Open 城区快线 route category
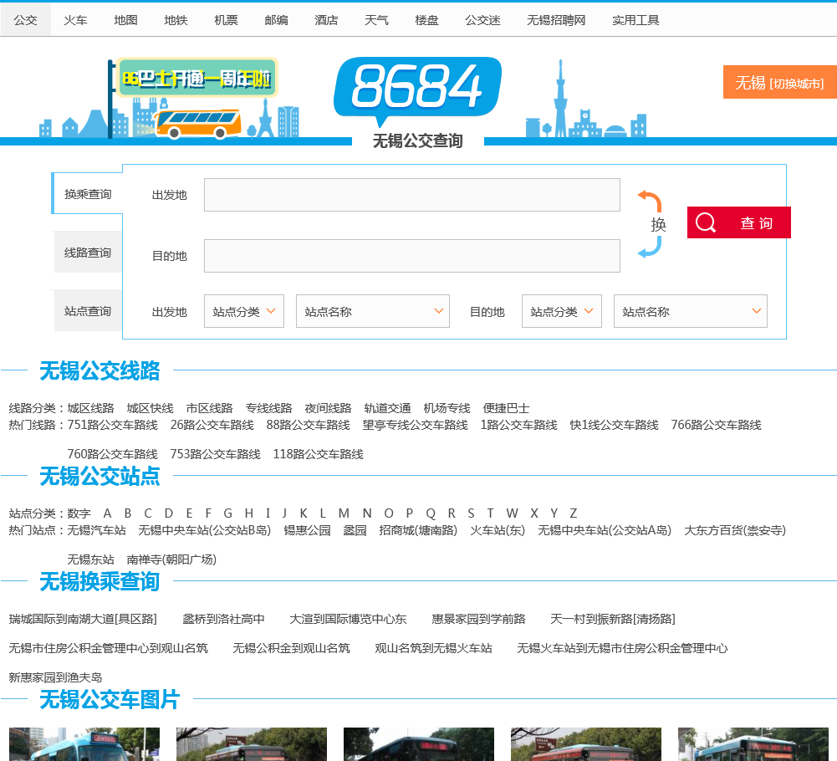Viewport: 837px width, 761px height. [x=150, y=409]
